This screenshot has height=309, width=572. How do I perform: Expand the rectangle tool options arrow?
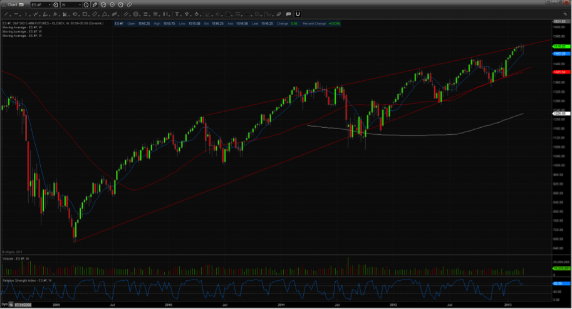click(x=89, y=16)
